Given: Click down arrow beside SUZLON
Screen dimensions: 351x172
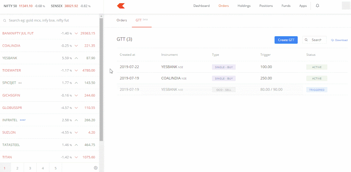Looking at the screenshot, I should [x=76, y=133].
